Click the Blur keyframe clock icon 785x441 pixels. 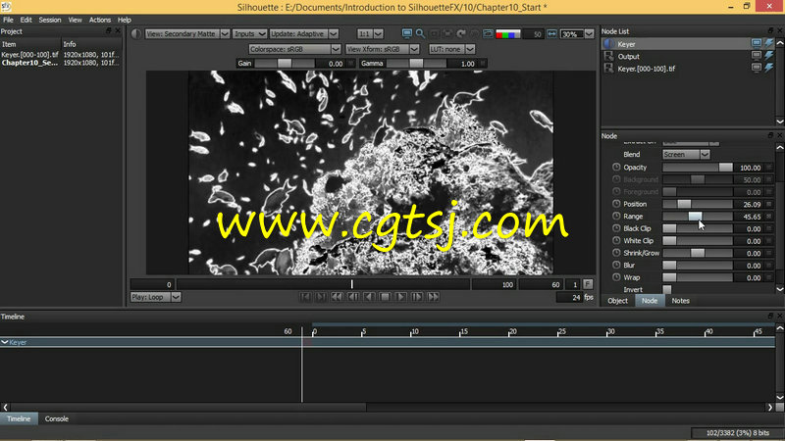point(616,265)
